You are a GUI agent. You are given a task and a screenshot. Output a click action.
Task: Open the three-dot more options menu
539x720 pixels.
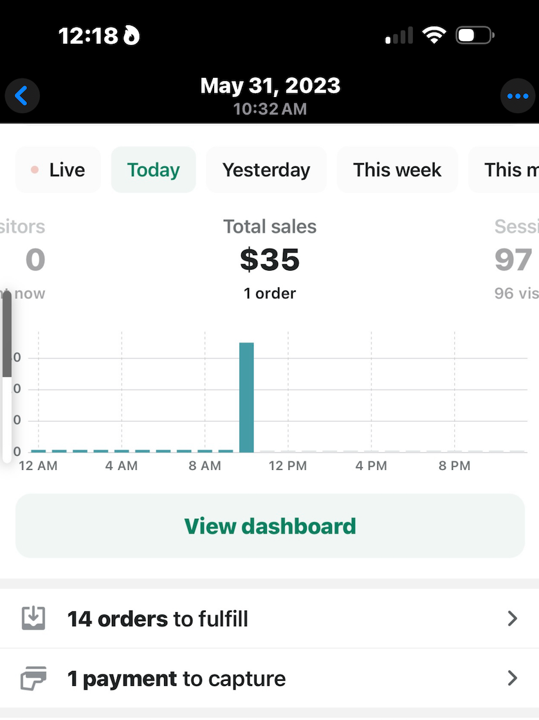tap(517, 96)
